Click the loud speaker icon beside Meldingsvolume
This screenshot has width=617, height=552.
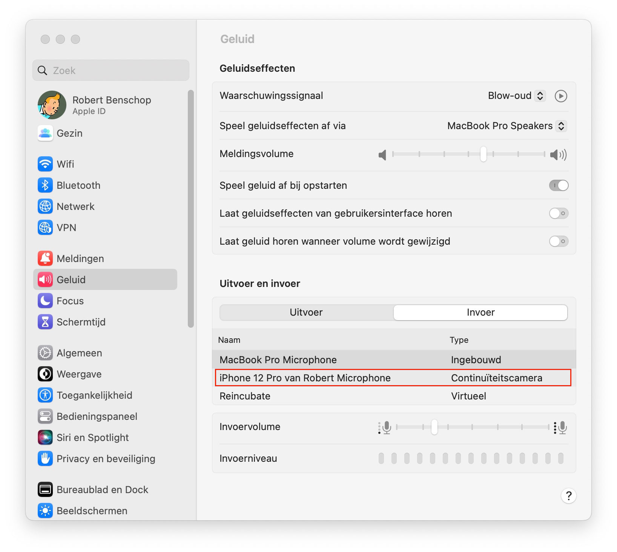pyautogui.click(x=558, y=154)
